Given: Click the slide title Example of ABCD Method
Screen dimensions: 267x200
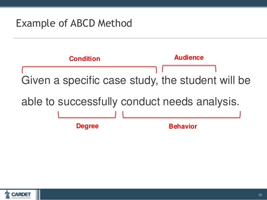Looking at the screenshot, I should [x=74, y=23].
